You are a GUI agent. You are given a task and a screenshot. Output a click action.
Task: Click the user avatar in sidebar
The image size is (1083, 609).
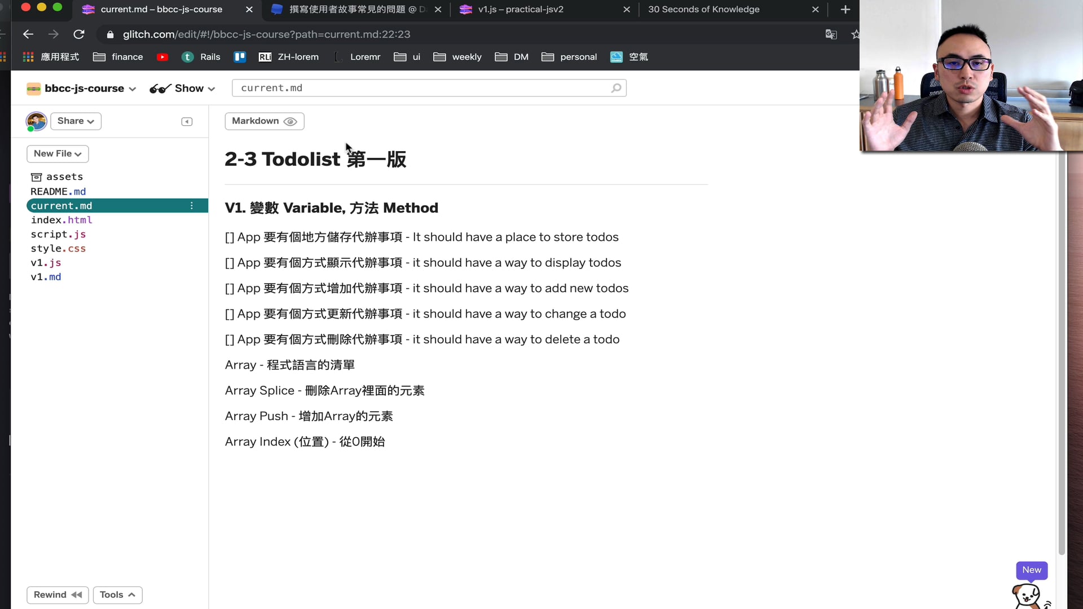coord(36,121)
